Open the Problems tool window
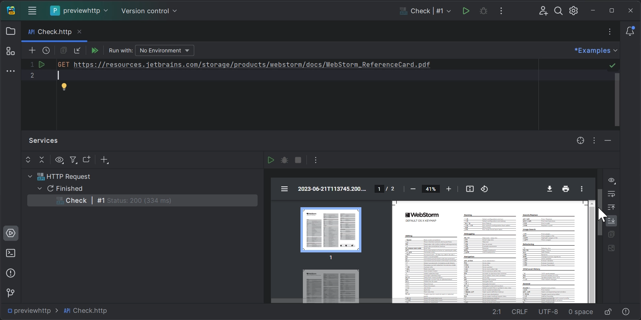Viewport: 641px width, 320px height. (x=11, y=273)
